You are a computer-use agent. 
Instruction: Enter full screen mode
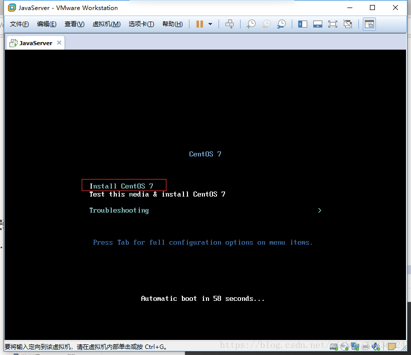coord(333,24)
